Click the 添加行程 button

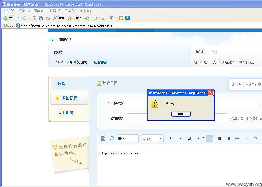pos(69,98)
